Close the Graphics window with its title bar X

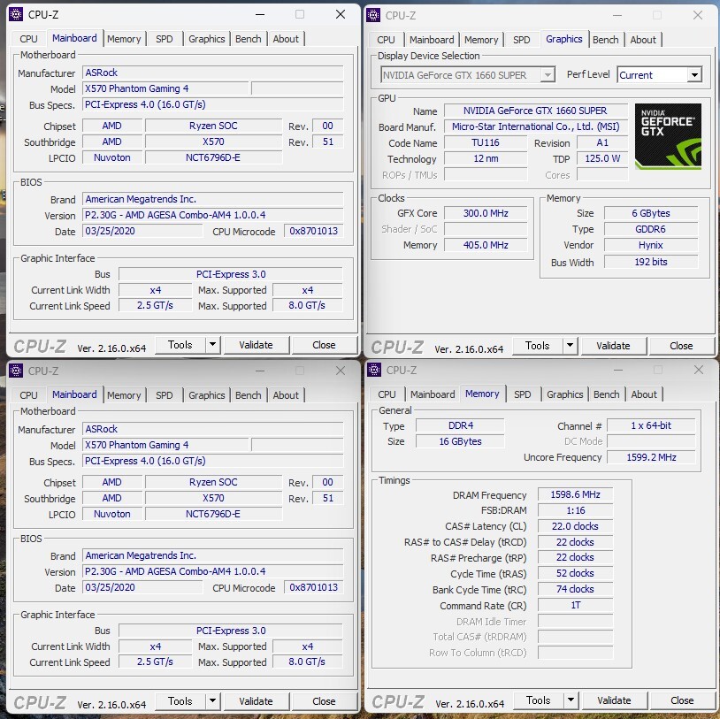(x=699, y=15)
